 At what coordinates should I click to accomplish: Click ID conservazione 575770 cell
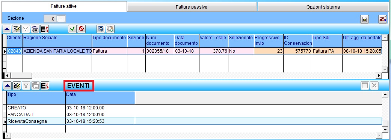coord(297,51)
